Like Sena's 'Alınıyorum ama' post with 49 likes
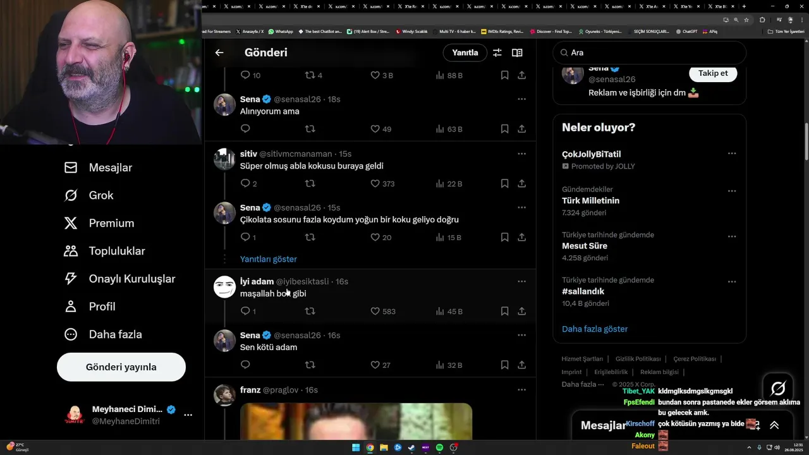809x455 pixels. pyautogui.click(x=381, y=129)
